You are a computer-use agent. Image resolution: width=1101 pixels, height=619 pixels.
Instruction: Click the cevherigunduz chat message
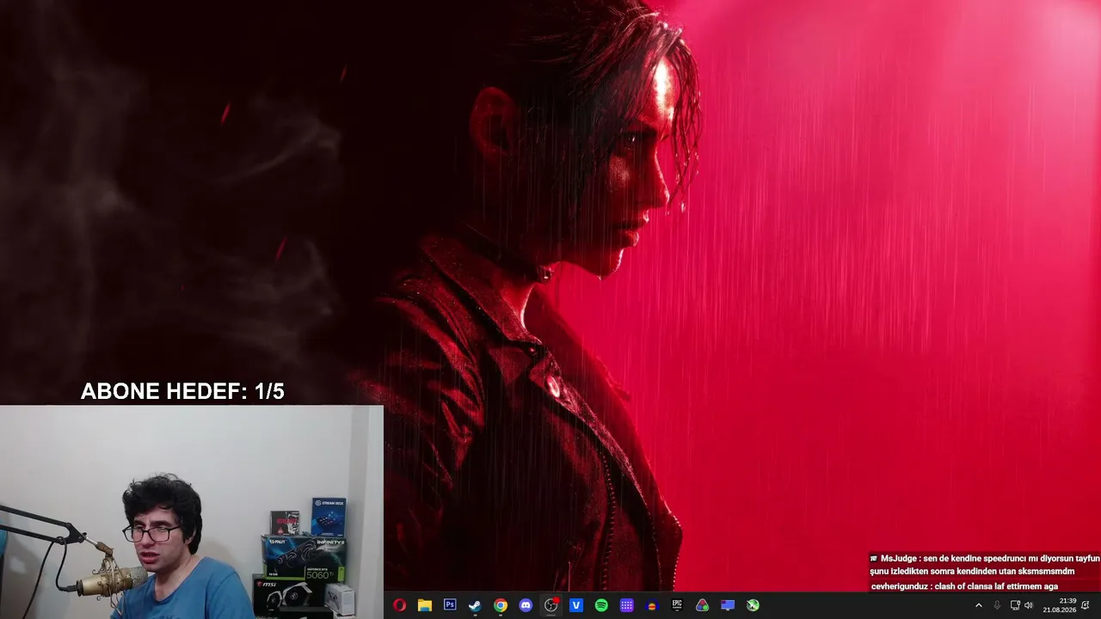964,586
